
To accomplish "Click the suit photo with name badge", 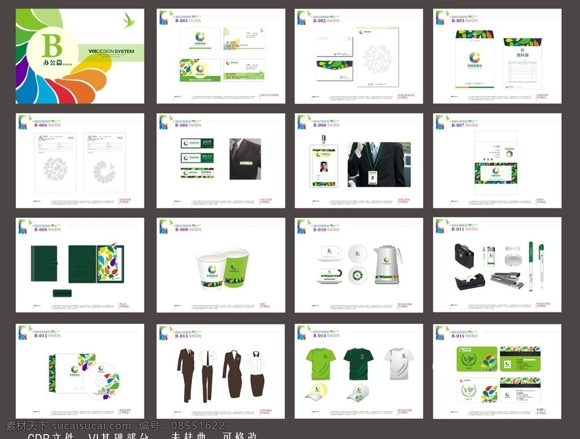I will tap(245, 159).
